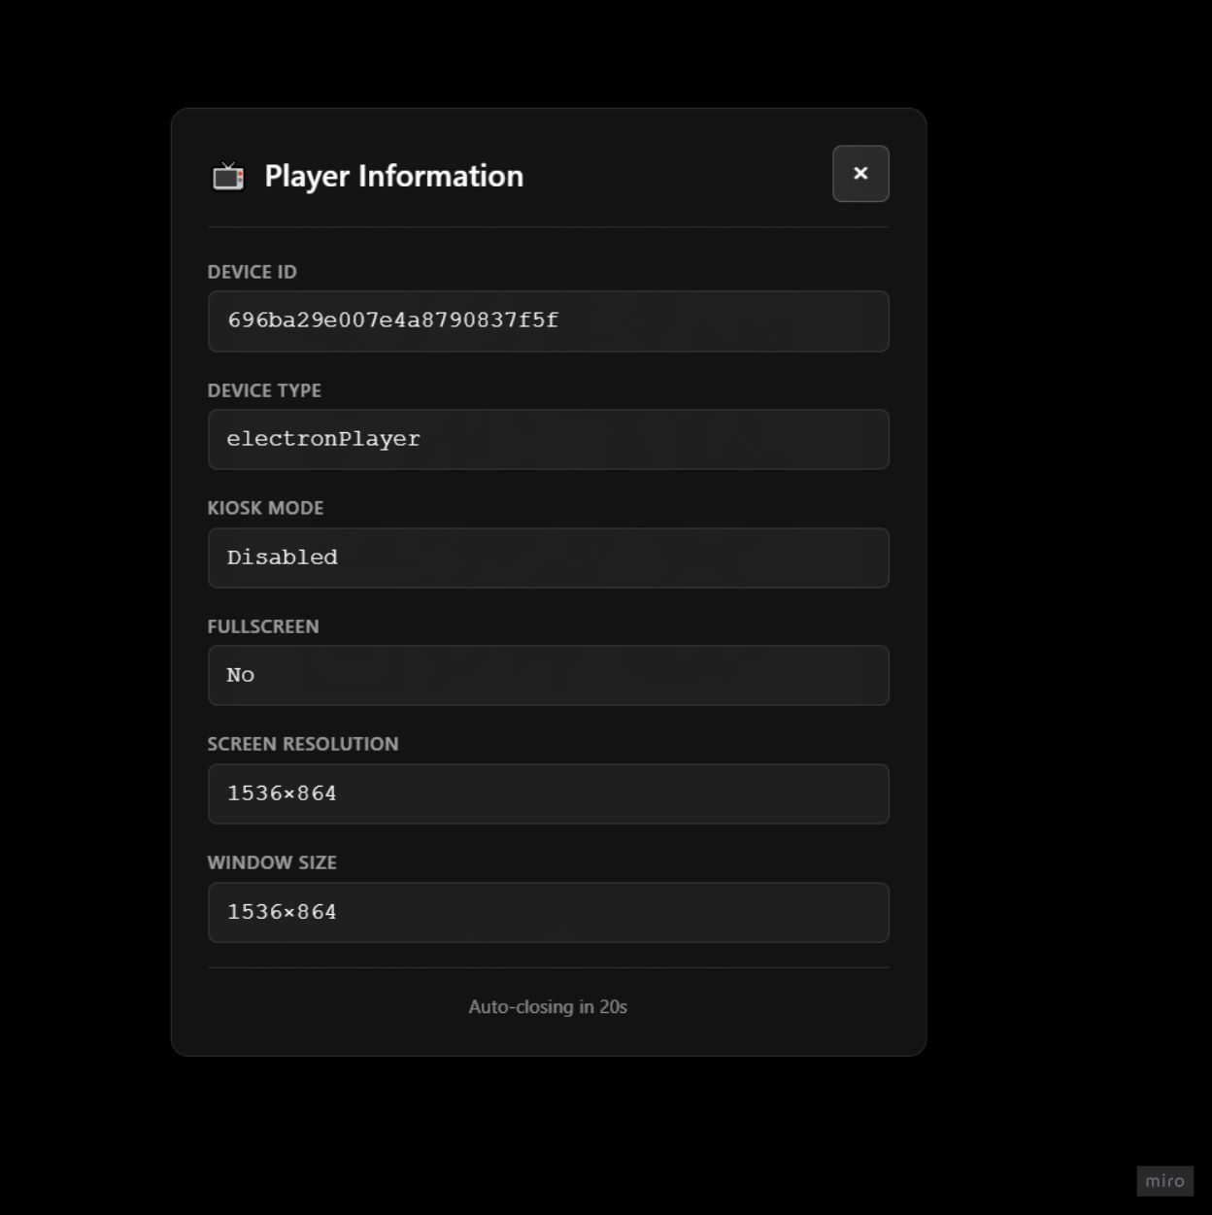Click the FULLSCREEN label

[x=263, y=626]
